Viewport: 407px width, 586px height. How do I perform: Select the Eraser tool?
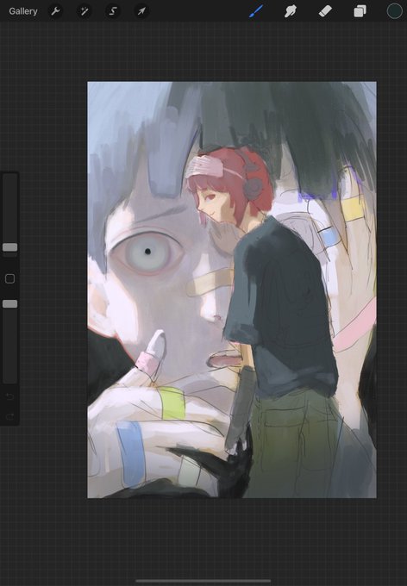[325, 11]
